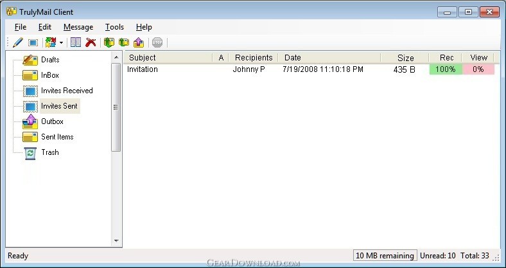This screenshot has width=506, height=268.
Task: Click the blue stamp invite toolbar icon
Action: tap(33, 42)
